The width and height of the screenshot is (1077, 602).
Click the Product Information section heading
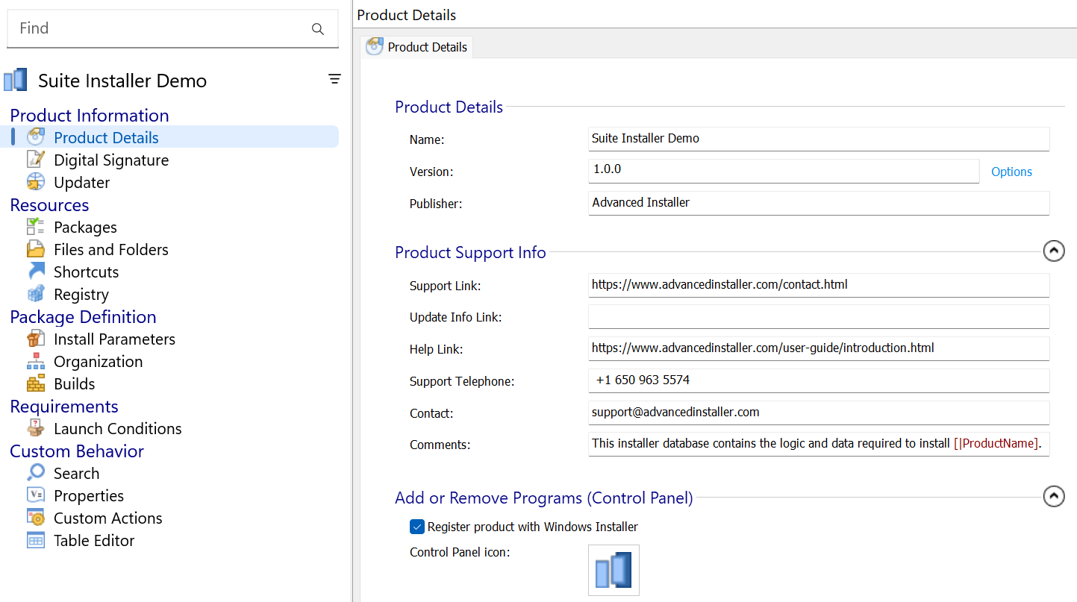(90, 115)
